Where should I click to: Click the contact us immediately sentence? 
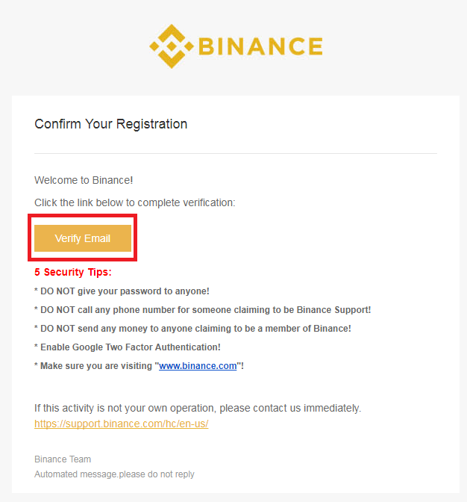click(198, 408)
